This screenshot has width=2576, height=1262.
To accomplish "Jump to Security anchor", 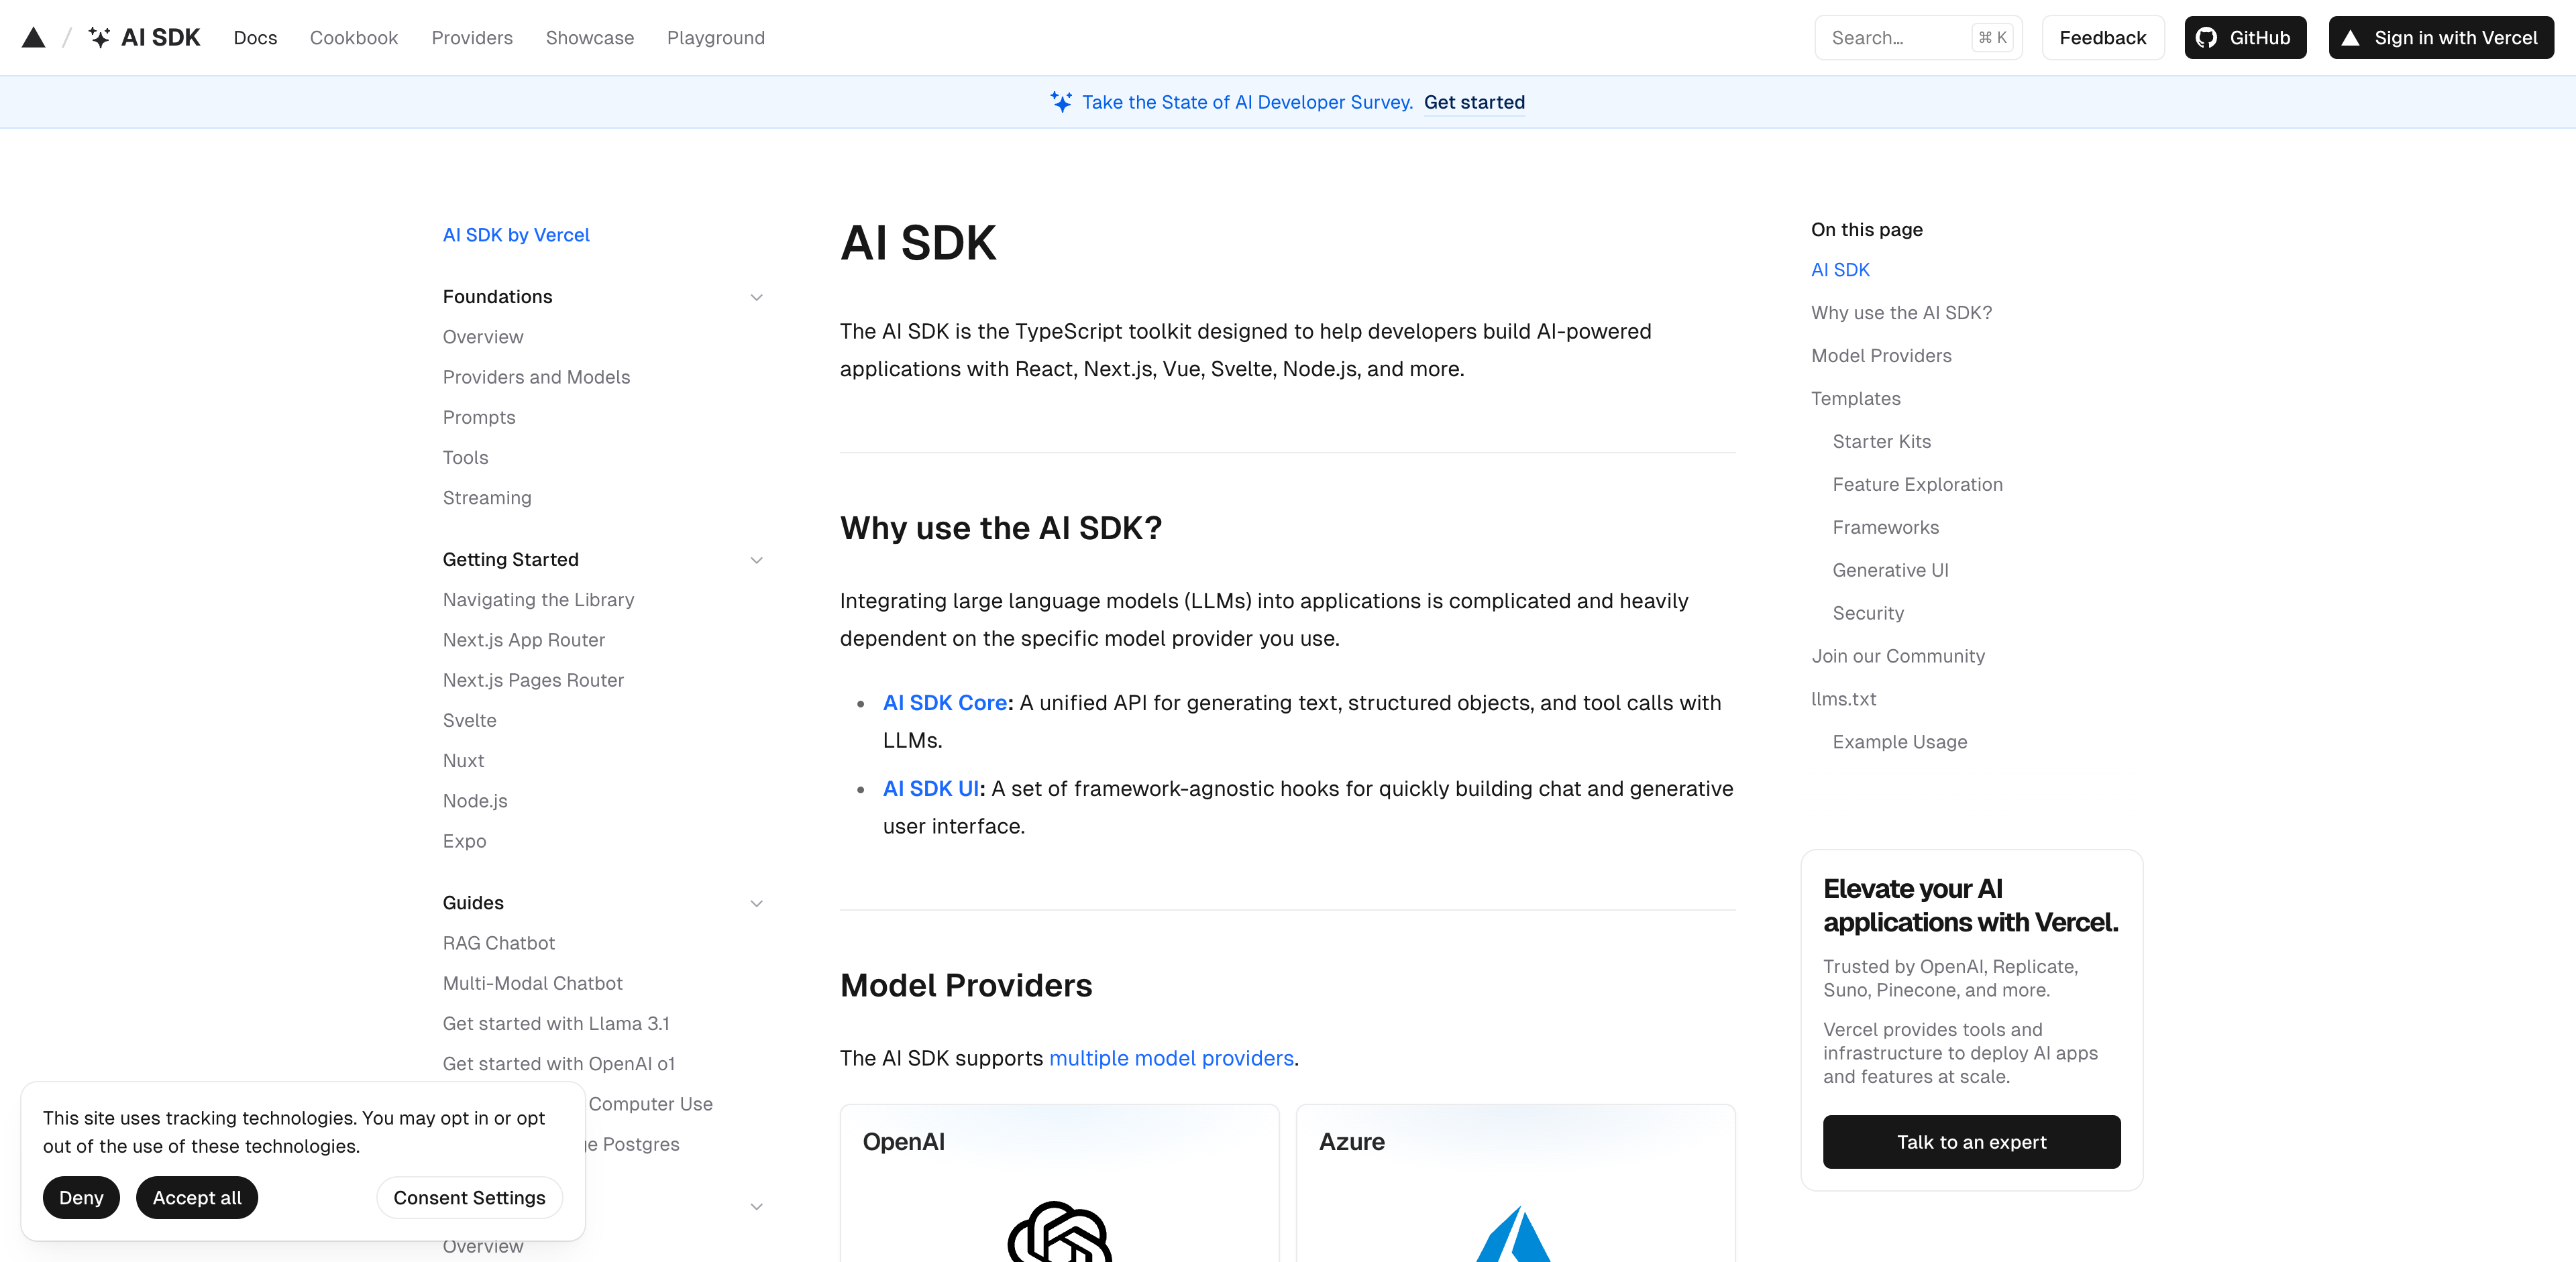I will [x=1868, y=614].
